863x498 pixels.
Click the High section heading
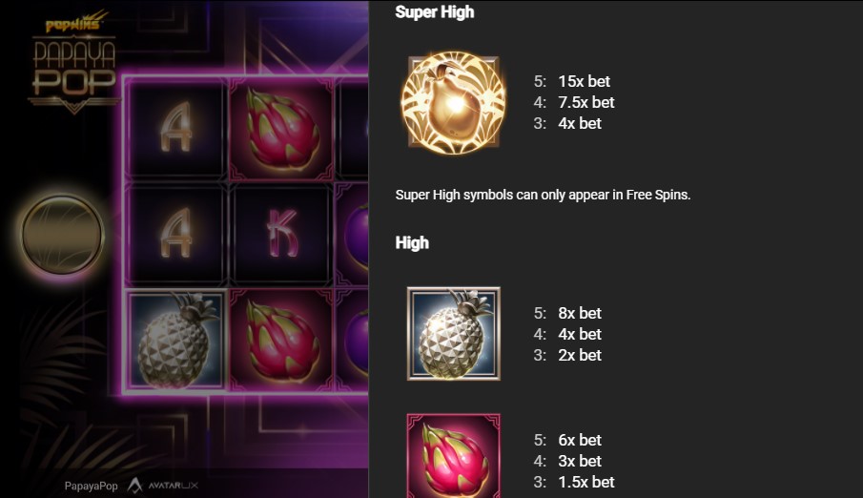[x=412, y=243]
